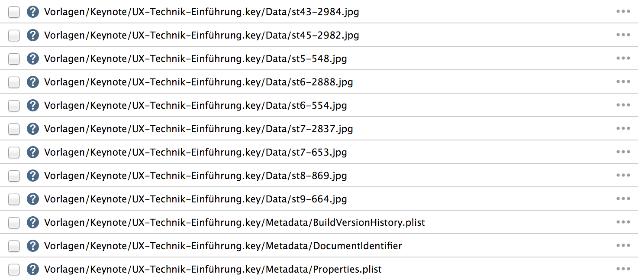This screenshot has height=280, width=638.
Task: Click the question-mark icon for BuildVersionHistory.plist
Action: (x=33, y=222)
